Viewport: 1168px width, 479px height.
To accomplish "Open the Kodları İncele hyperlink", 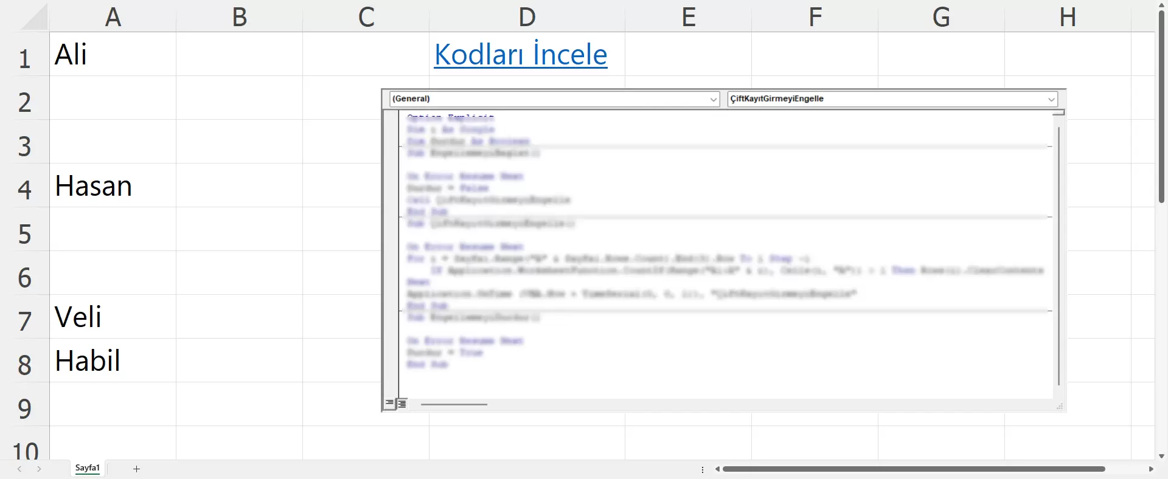I will click(520, 55).
